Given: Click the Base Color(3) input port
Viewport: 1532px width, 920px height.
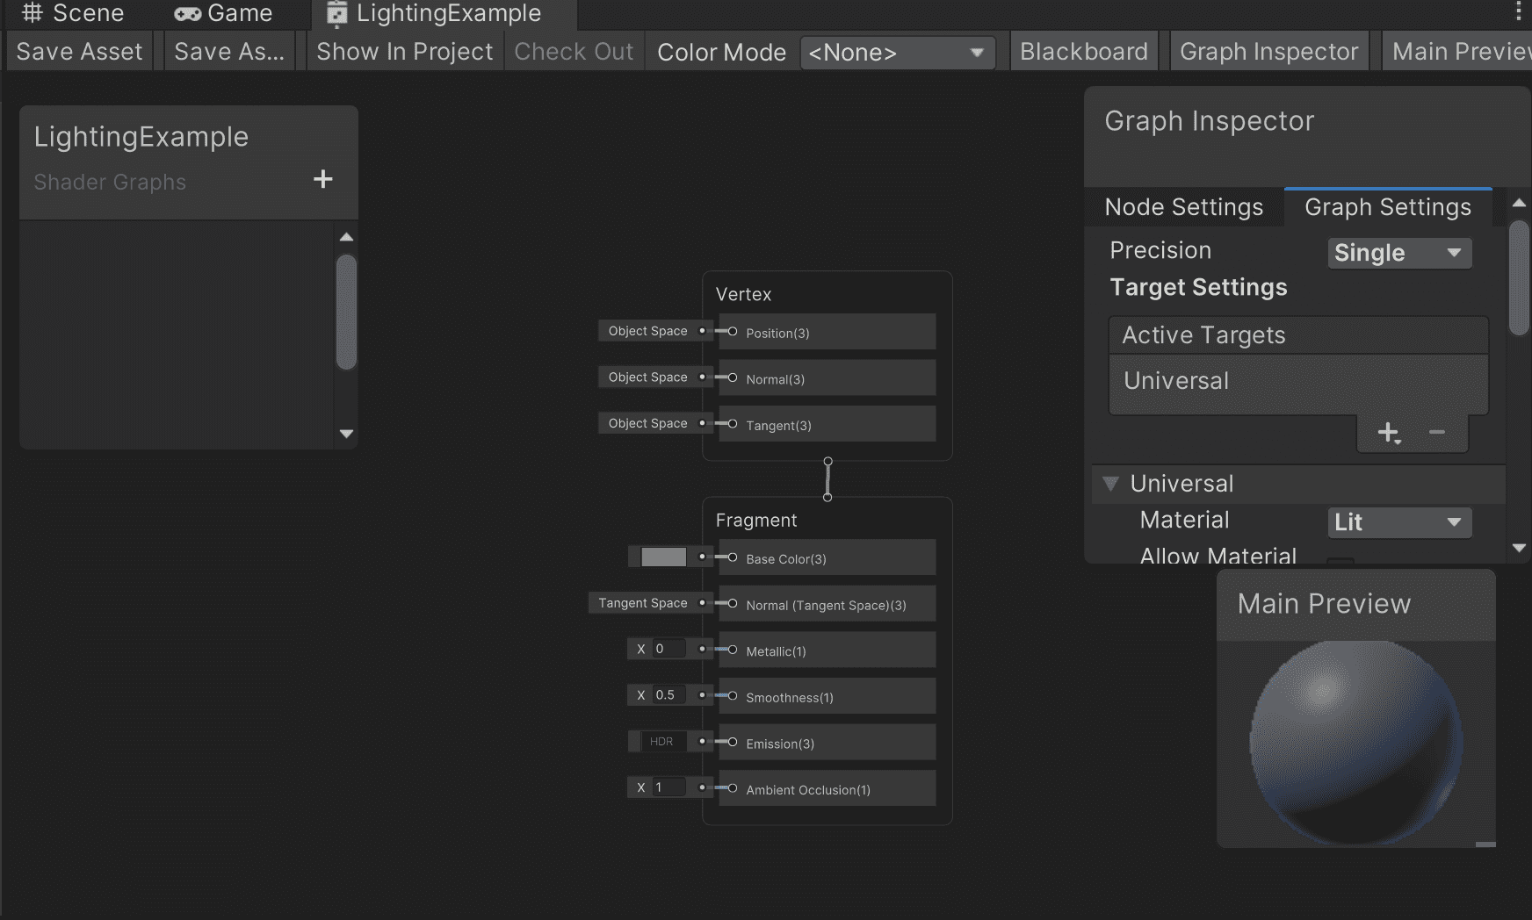Looking at the screenshot, I should tap(733, 557).
